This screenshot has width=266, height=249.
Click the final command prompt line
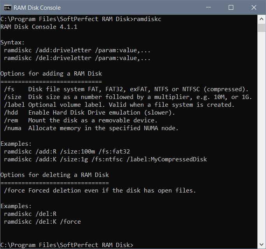pos(67,245)
